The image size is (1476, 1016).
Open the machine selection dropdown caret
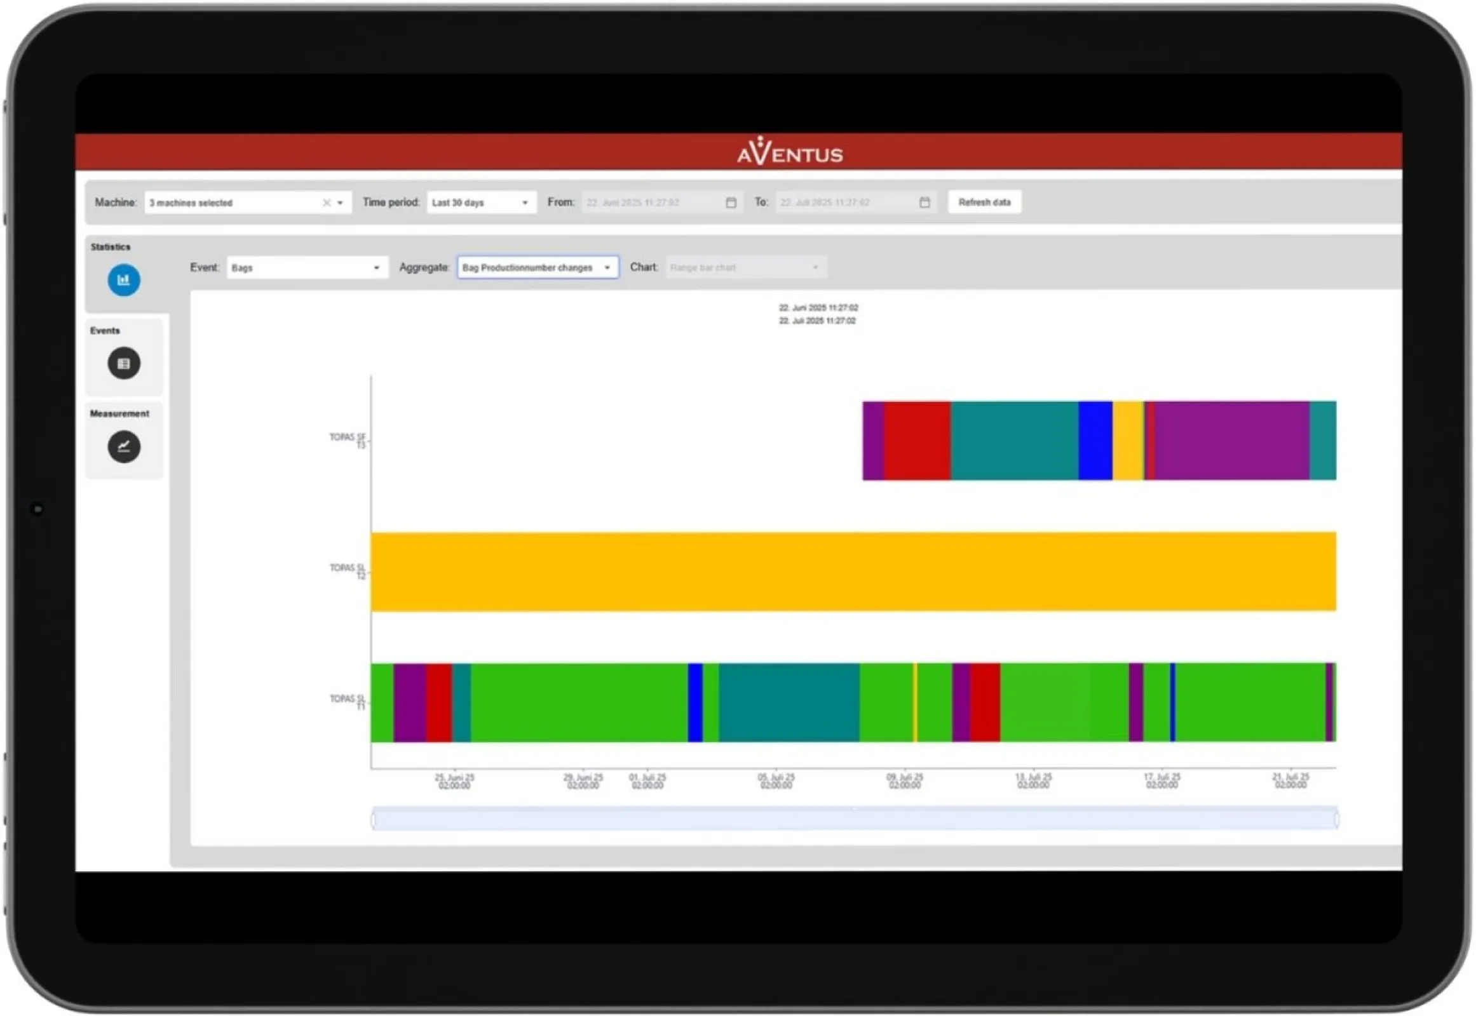(341, 203)
